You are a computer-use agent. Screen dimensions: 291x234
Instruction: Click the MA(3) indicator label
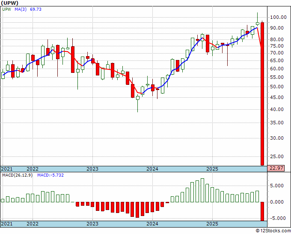click(x=21, y=9)
